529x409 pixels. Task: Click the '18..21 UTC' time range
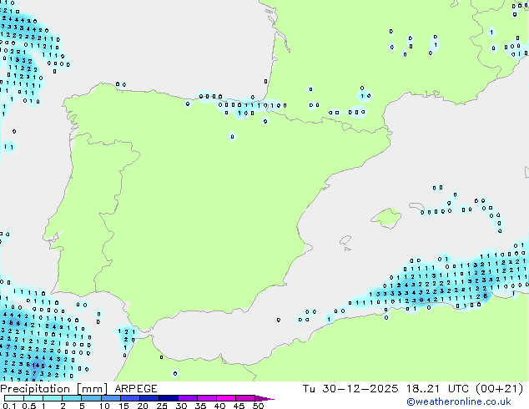pos(437,389)
